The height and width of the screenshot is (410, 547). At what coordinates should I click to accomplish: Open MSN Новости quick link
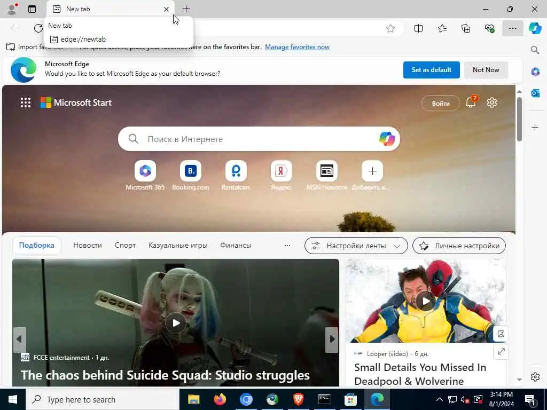[x=326, y=175]
